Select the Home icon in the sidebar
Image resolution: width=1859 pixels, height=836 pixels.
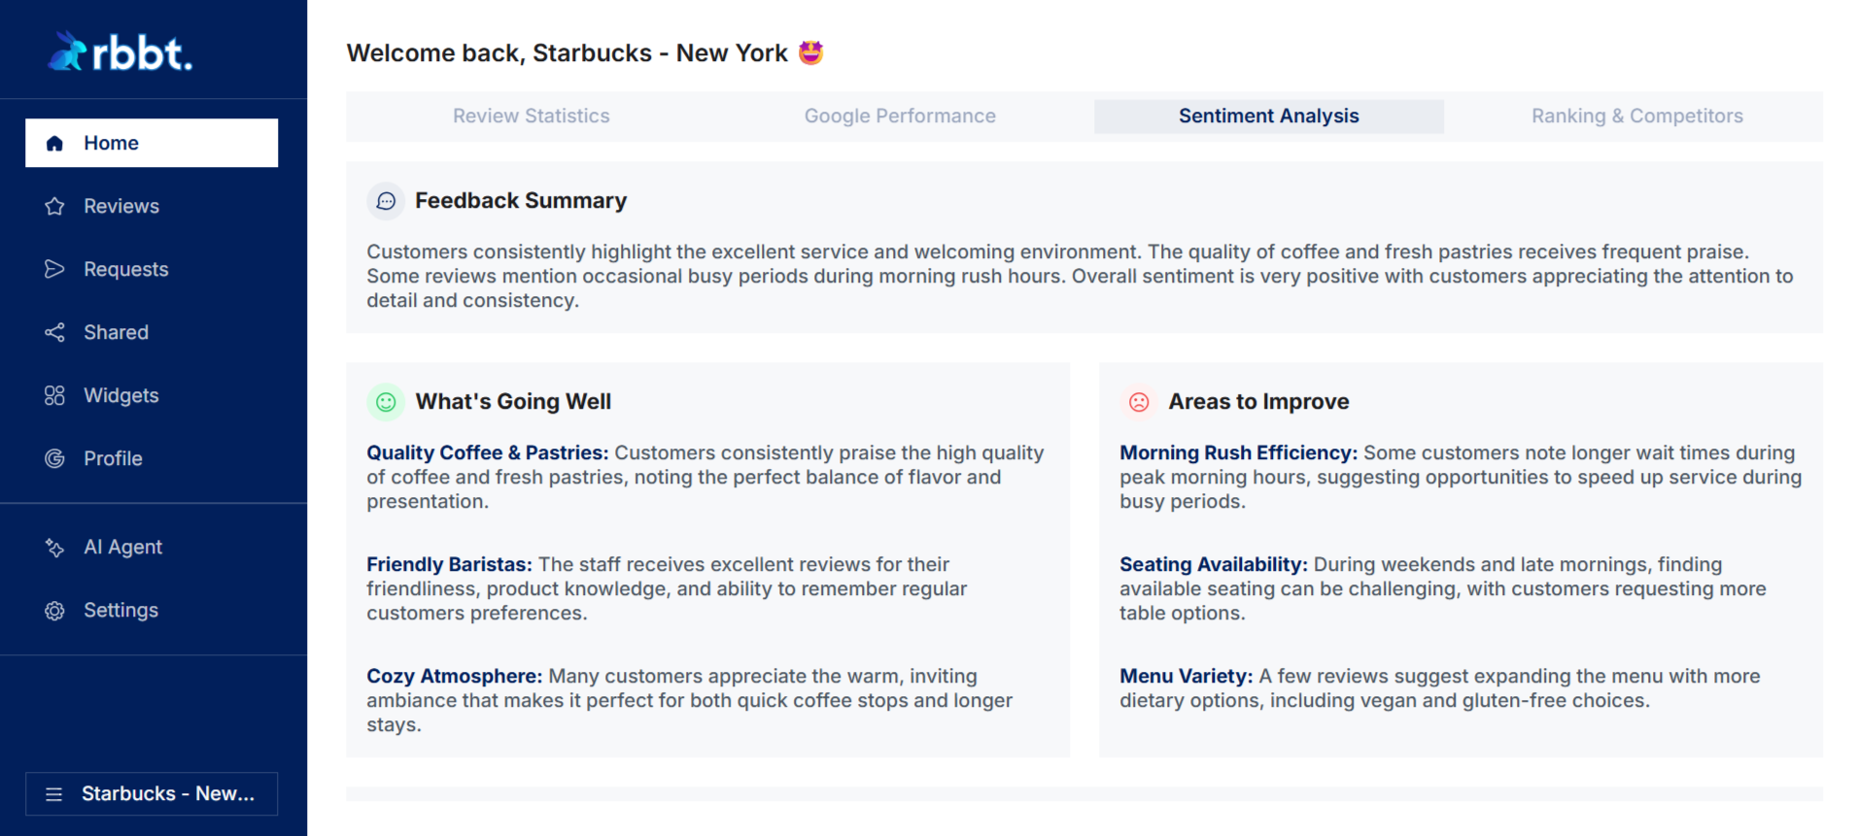[x=55, y=143]
